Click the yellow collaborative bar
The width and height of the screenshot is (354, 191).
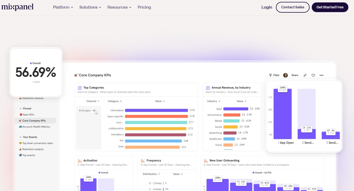pyautogui.click(x=156, y=129)
